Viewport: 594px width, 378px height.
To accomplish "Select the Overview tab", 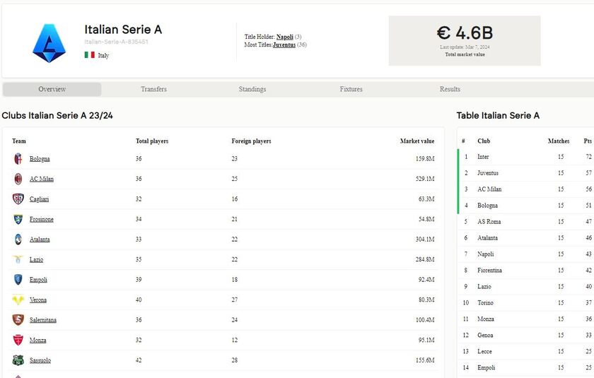I will pos(52,89).
